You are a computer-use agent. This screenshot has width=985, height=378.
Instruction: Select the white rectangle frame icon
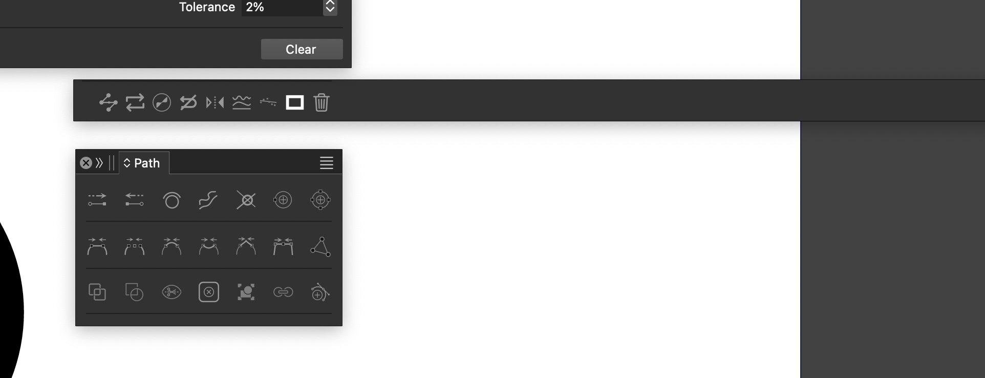click(x=295, y=102)
